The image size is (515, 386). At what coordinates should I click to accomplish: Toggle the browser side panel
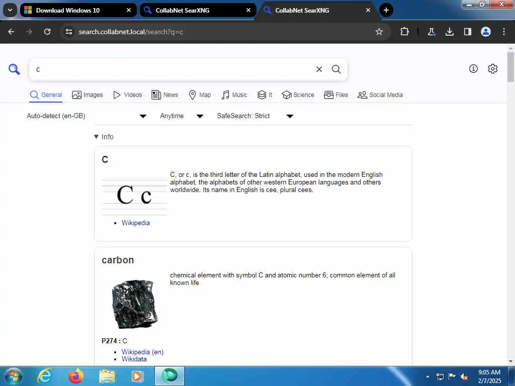click(468, 32)
